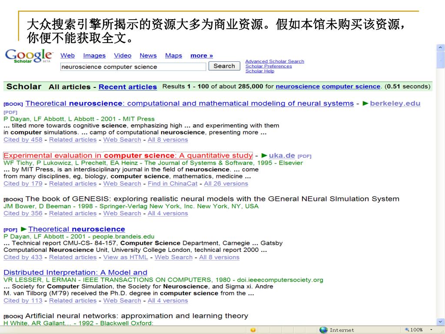445x334 pixels.
Task: Open Cited by 458 link
Action: click(23, 140)
